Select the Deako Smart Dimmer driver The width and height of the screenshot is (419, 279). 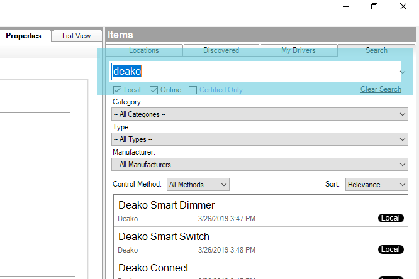pyautogui.click(x=261, y=211)
